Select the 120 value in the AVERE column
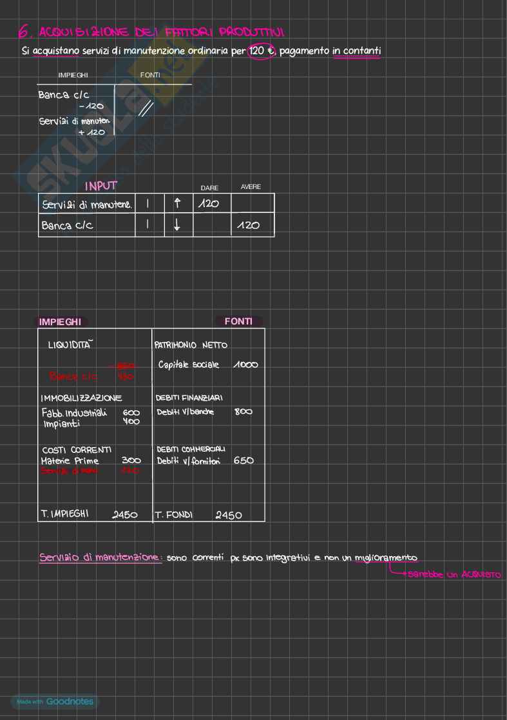 coord(249,225)
